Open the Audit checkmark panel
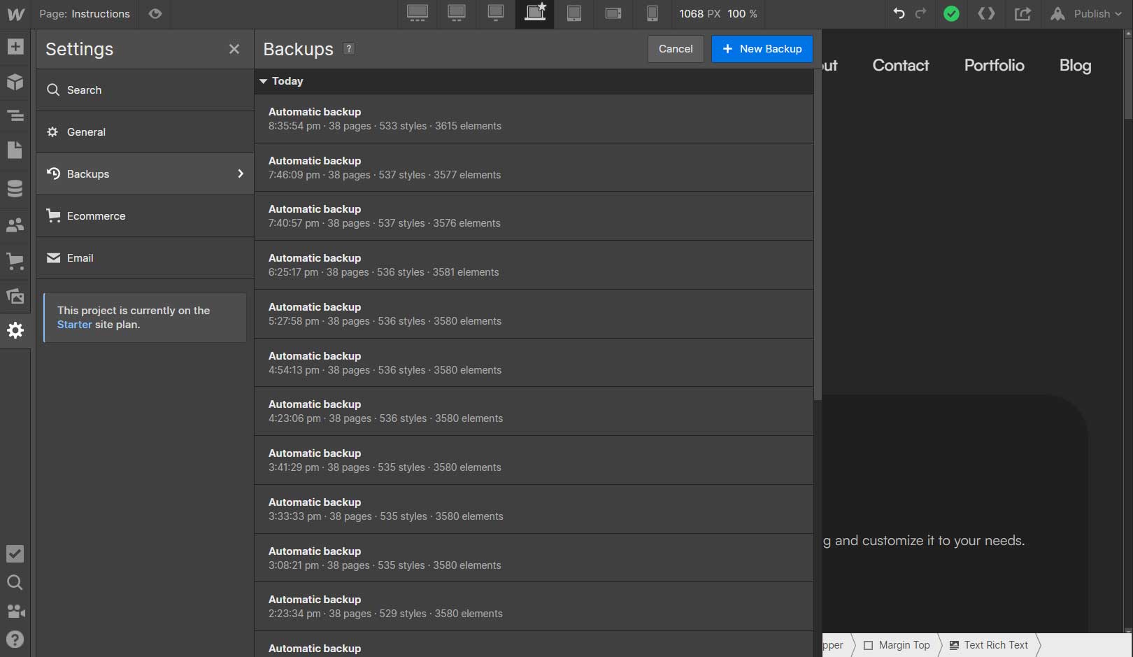Image resolution: width=1133 pixels, height=657 pixels. (15, 553)
